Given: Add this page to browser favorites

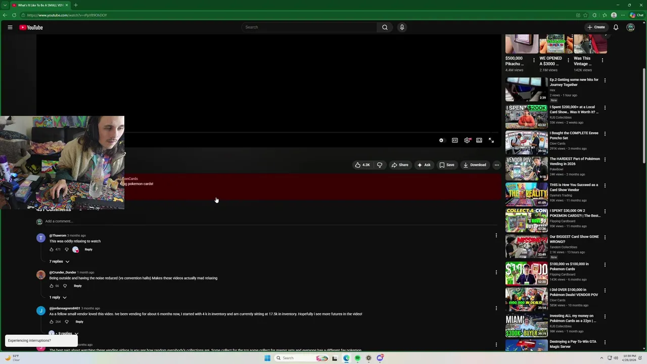Looking at the screenshot, I should [x=585, y=15].
